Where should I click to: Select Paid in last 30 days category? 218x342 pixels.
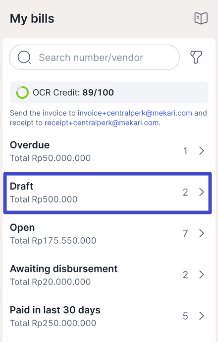click(x=108, y=316)
